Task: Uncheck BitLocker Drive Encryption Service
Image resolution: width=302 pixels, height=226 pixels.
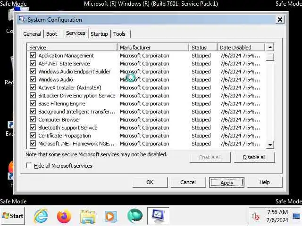Action: pos(33,96)
